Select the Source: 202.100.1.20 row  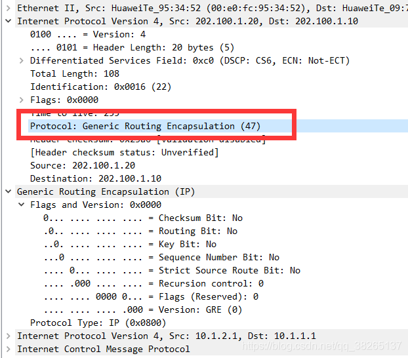tap(83, 165)
